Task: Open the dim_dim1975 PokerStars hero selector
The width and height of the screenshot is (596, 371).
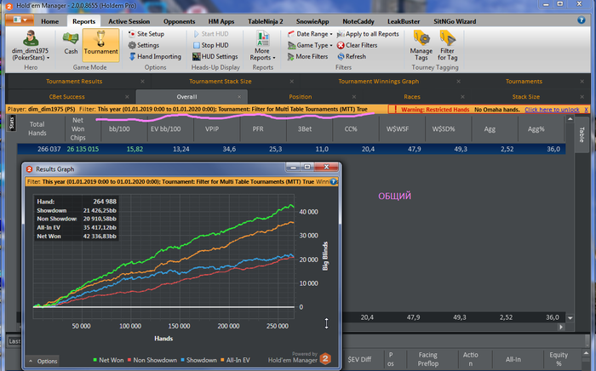Action: click(x=31, y=46)
